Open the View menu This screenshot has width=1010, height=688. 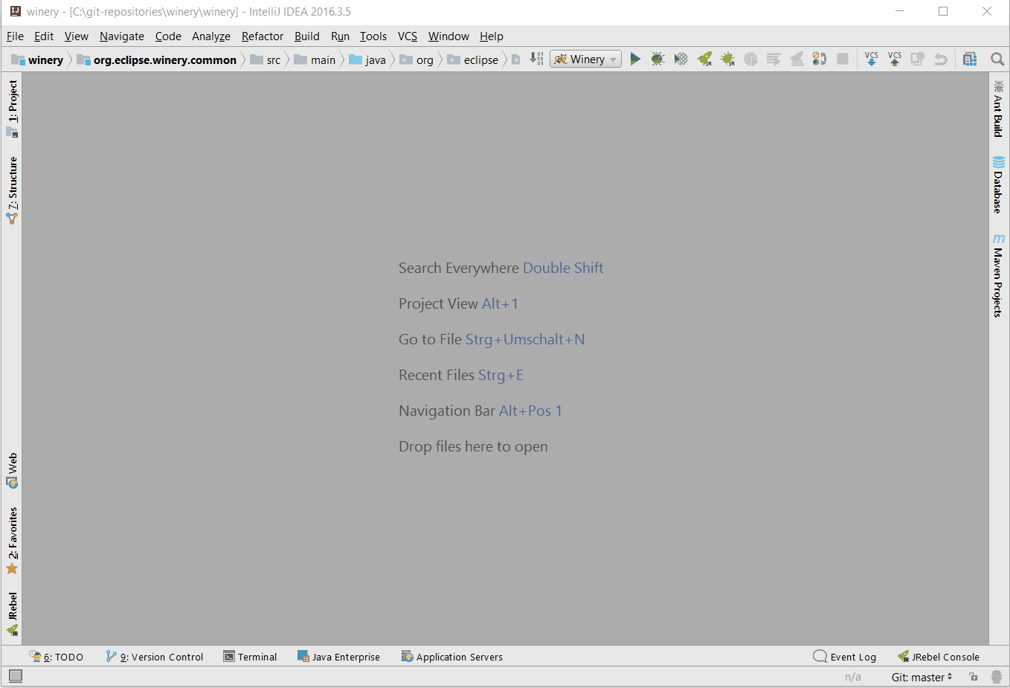tap(76, 36)
